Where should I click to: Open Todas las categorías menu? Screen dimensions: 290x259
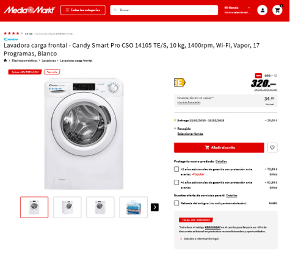[x=83, y=10]
